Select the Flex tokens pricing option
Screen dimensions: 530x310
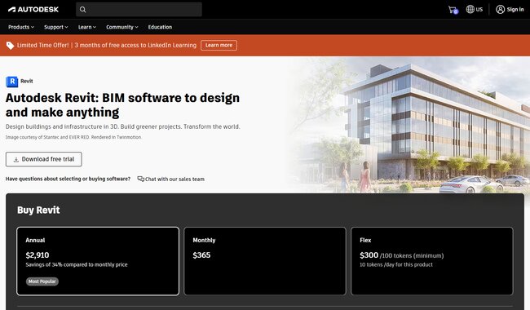[431, 261]
